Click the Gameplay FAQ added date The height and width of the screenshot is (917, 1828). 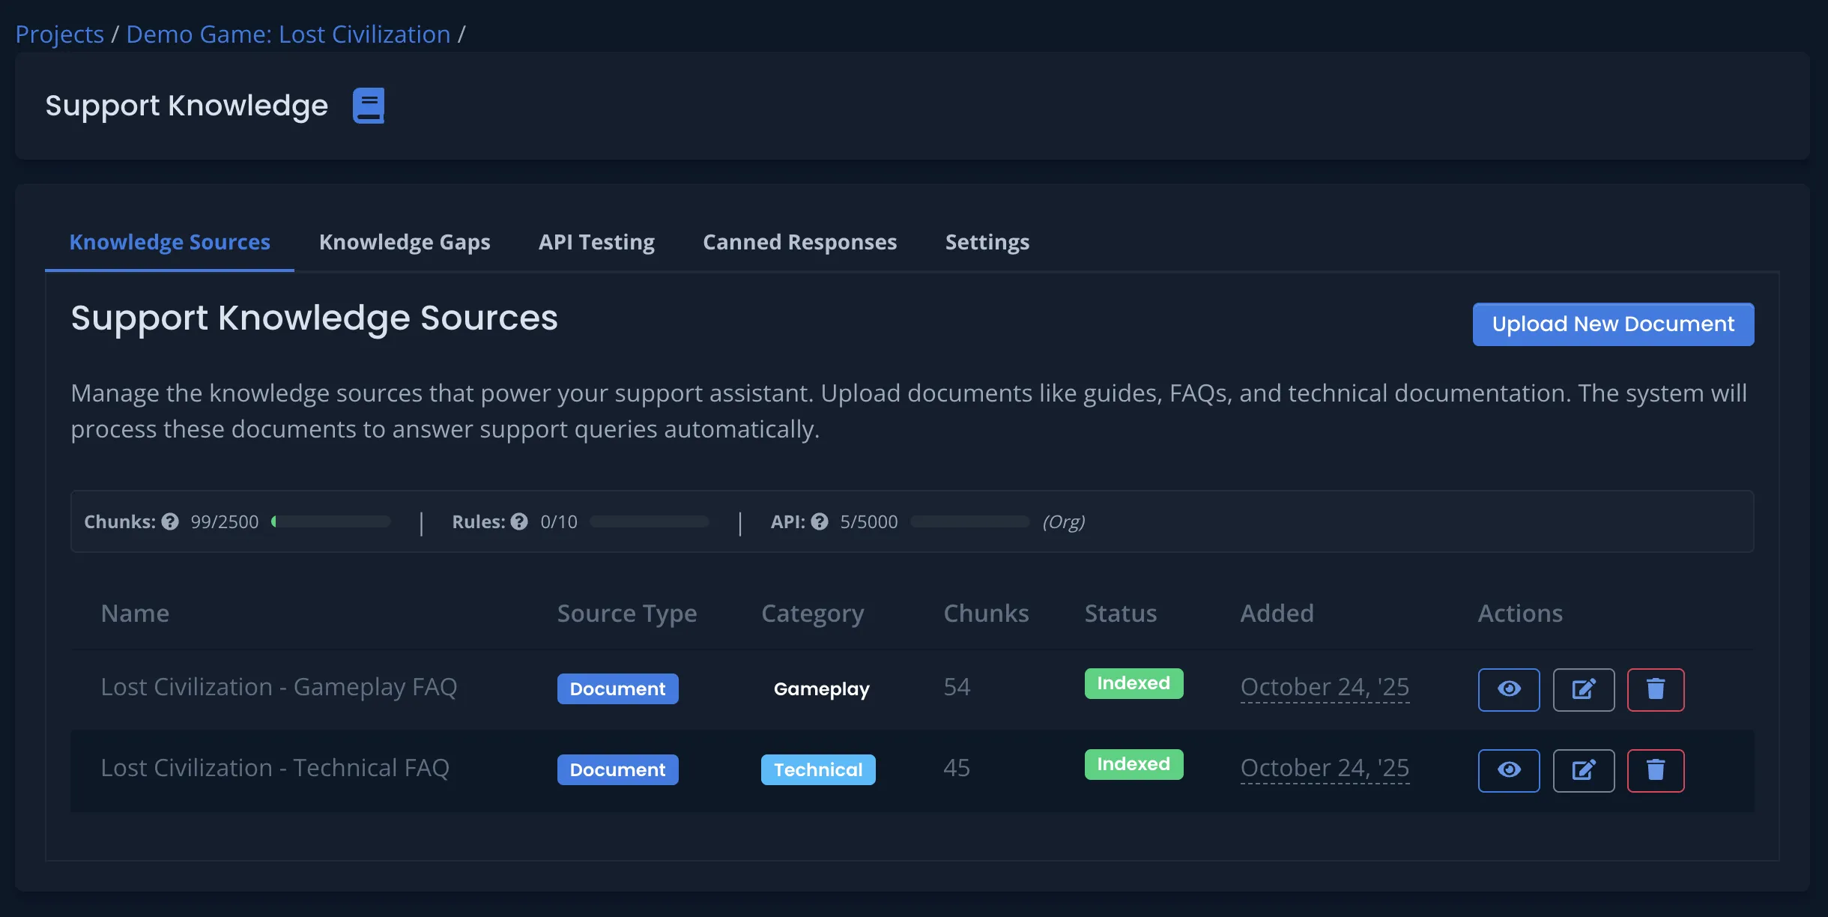tap(1324, 687)
